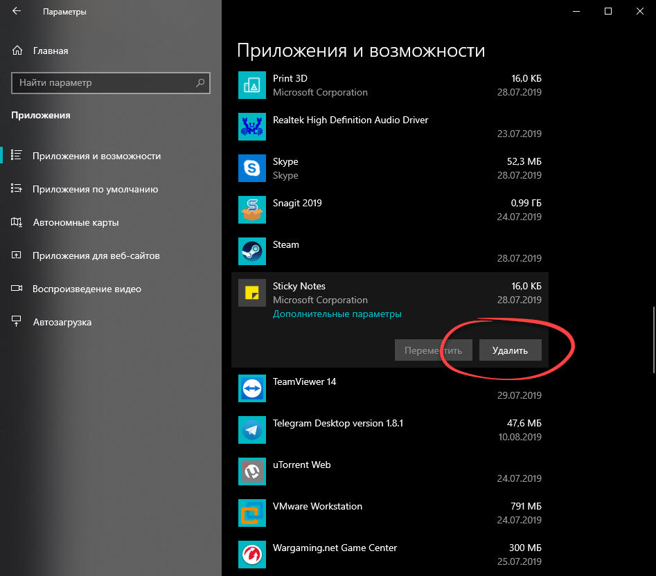Click the TeamViewer 14 app icon

pyautogui.click(x=252, y=388)
